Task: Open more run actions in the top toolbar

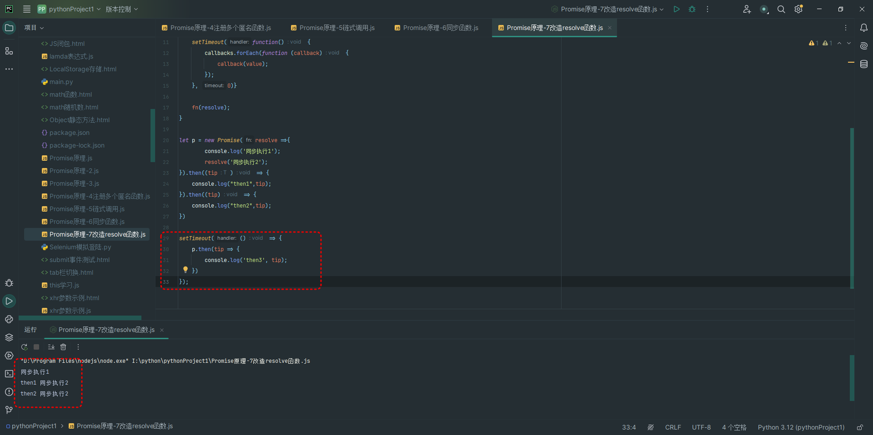Action: click(707, 9)
